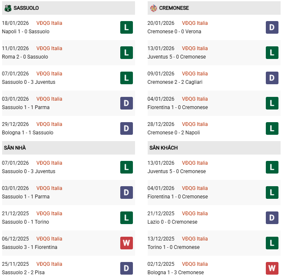Select the D badge for Sassuolo 2 - 2 Pisa
Image resolution: width=281 pixels, height=278 pixels.
click(126, 268)
